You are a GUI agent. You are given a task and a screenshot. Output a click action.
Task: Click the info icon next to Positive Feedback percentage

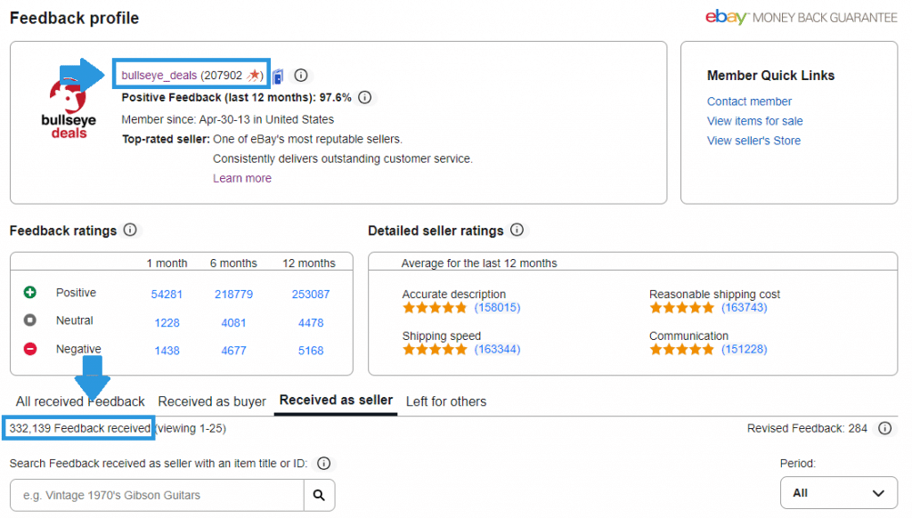(x=364, y=98)
